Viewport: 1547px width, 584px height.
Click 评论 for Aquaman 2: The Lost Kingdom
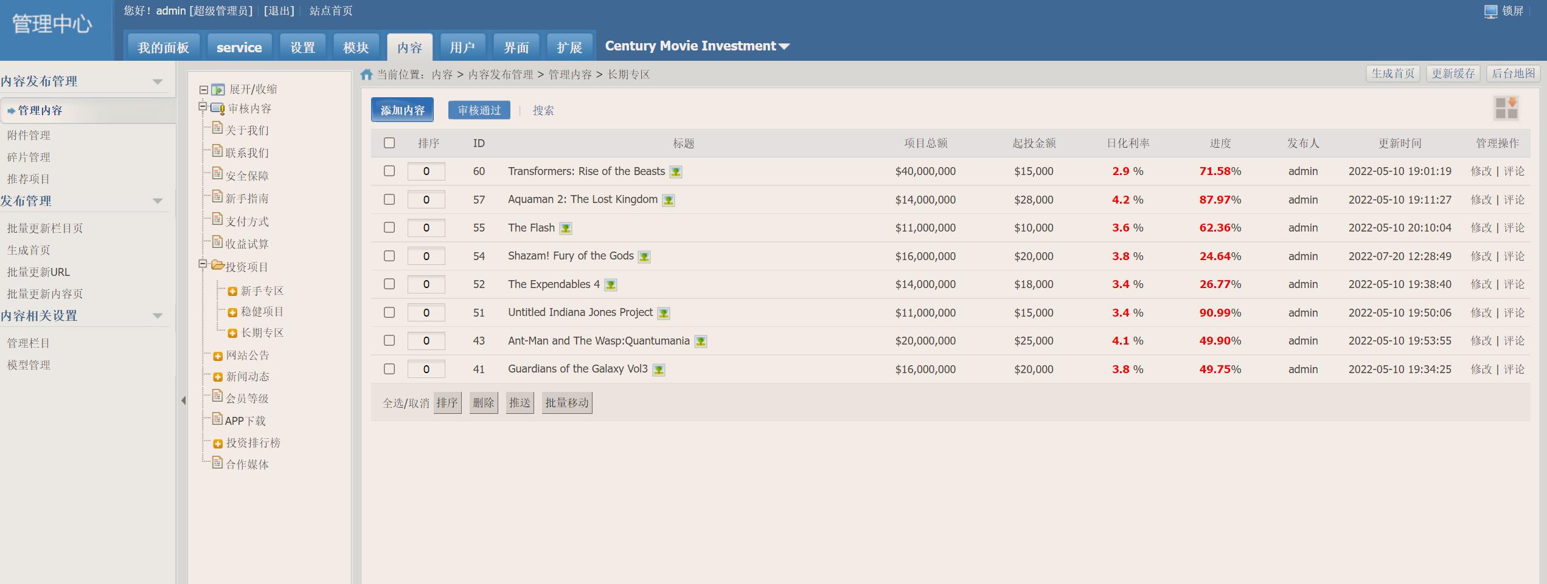[1514, 200]
